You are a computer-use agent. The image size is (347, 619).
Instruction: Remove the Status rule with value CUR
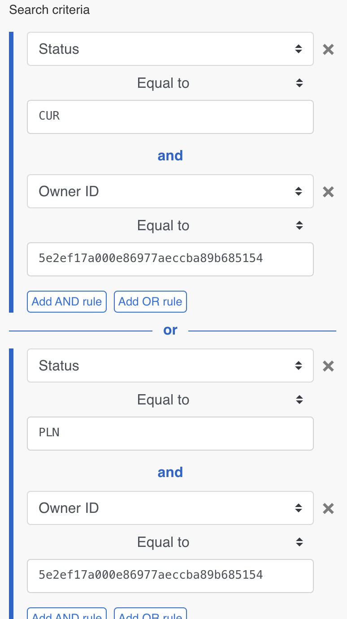[328, 49]
